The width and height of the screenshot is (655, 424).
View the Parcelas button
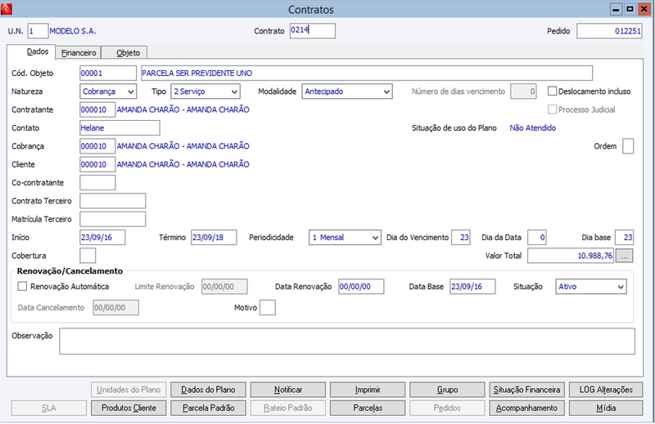(x=368, y=408)
